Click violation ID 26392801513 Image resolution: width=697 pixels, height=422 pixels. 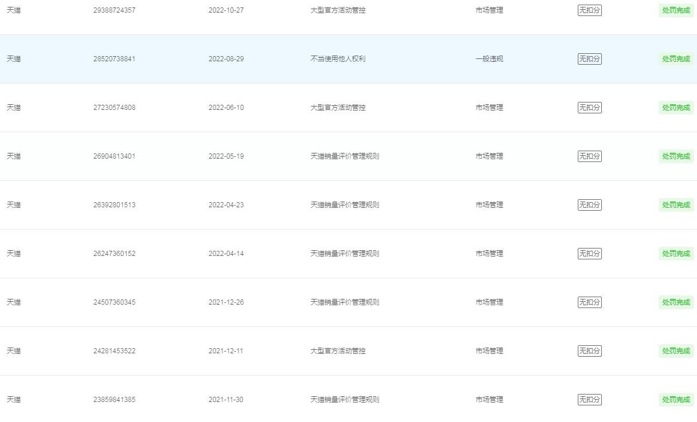click(x=115, y=205)
